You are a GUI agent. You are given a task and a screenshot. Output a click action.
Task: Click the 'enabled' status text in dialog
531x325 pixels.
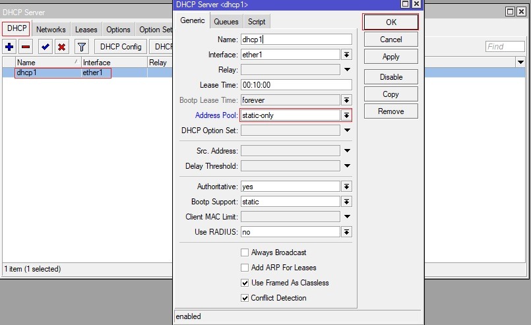pyautogui.click(x=188, y=316)
